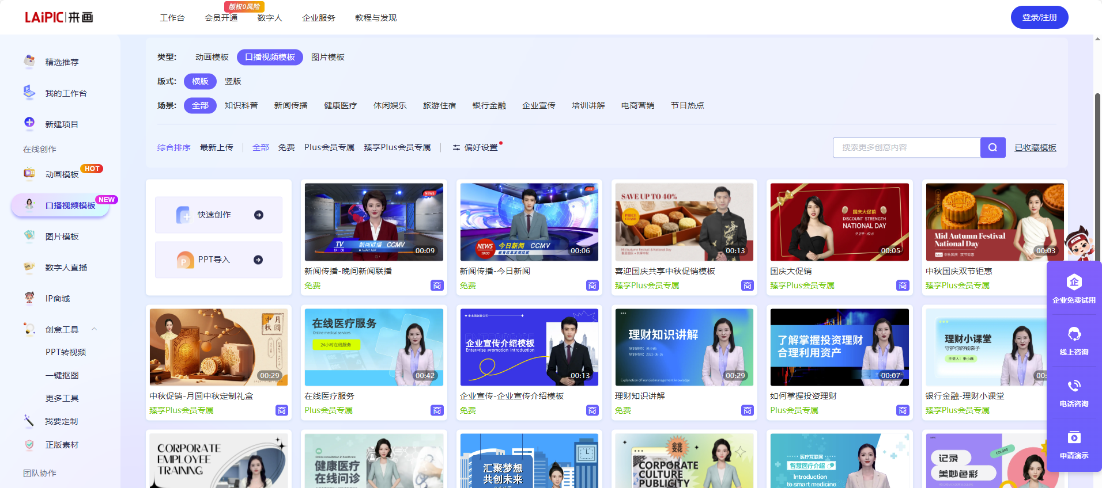Image resolution: width=1102 pixels, height=488 pixels.
Task: Click the search magnifier button
Action: (x=992, y=147)
